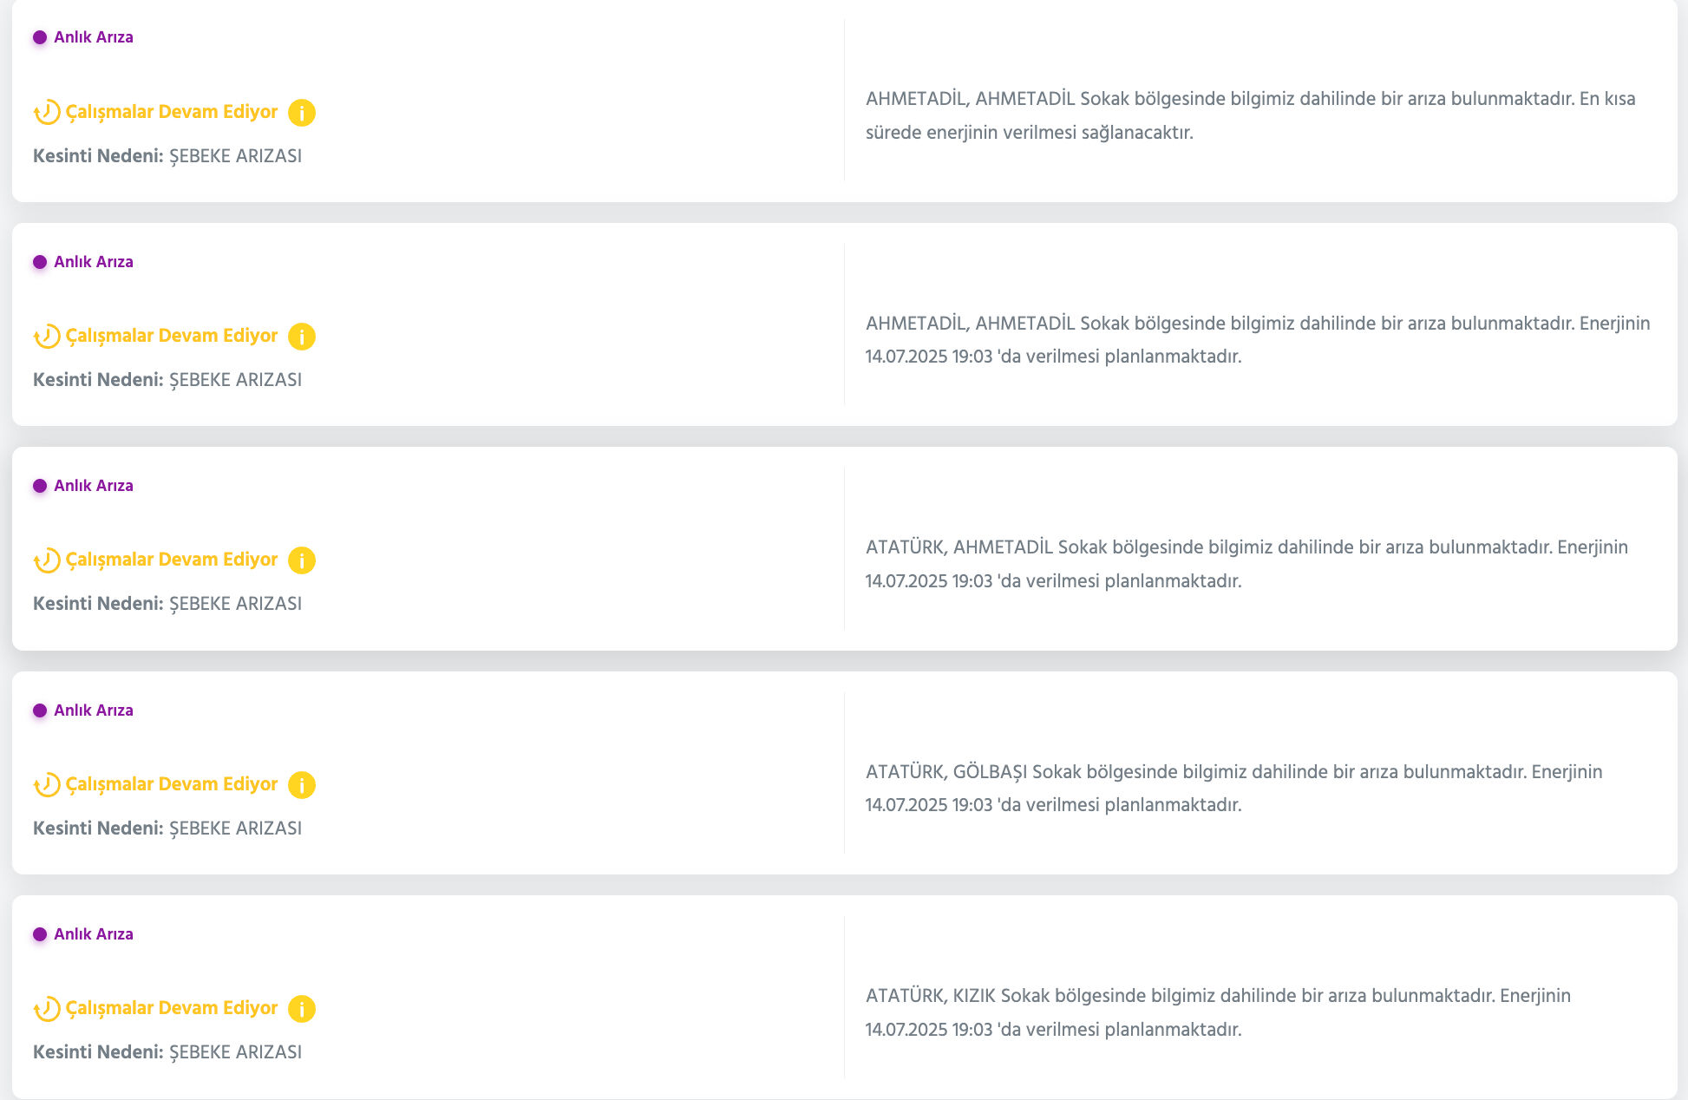1688x1100 pixels.
Task: Click the purple status dot in the first card
Action: [x=40, y=37]
